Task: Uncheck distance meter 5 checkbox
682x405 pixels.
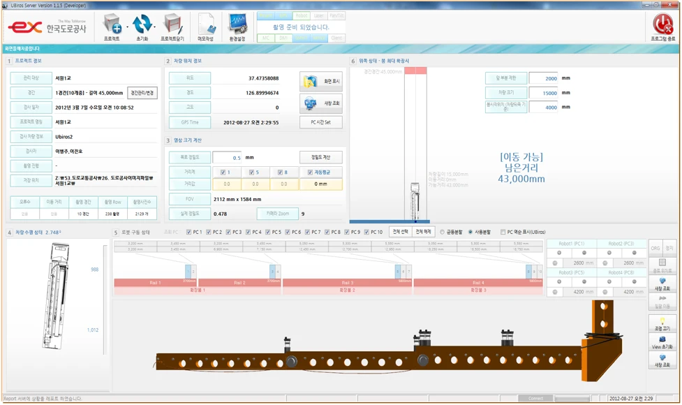Action: [251, 172]
